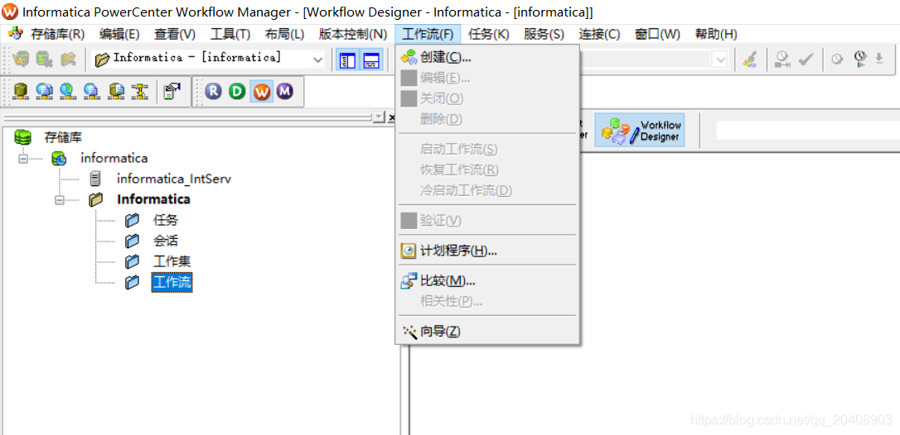Image resolution: width=900 pixels, height=435 pixels.
Task: Click the globe with documents connection icon
Action: 44,91
